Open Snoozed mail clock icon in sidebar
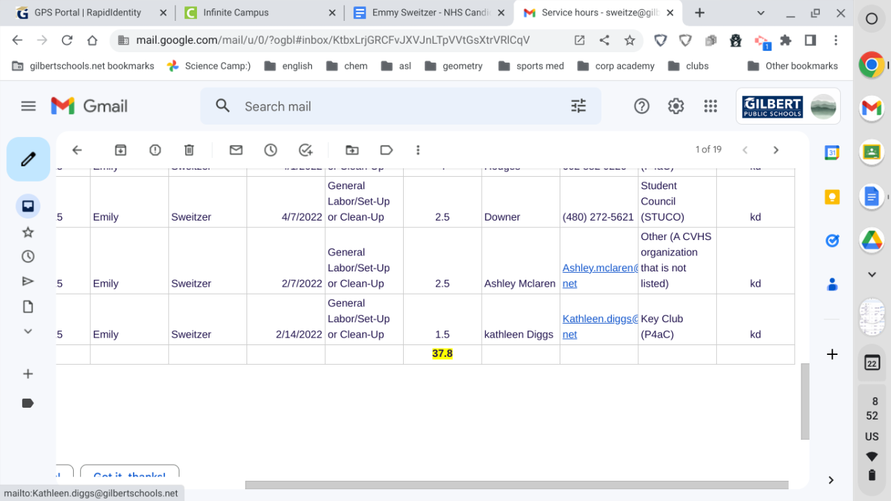 [28, 257]
